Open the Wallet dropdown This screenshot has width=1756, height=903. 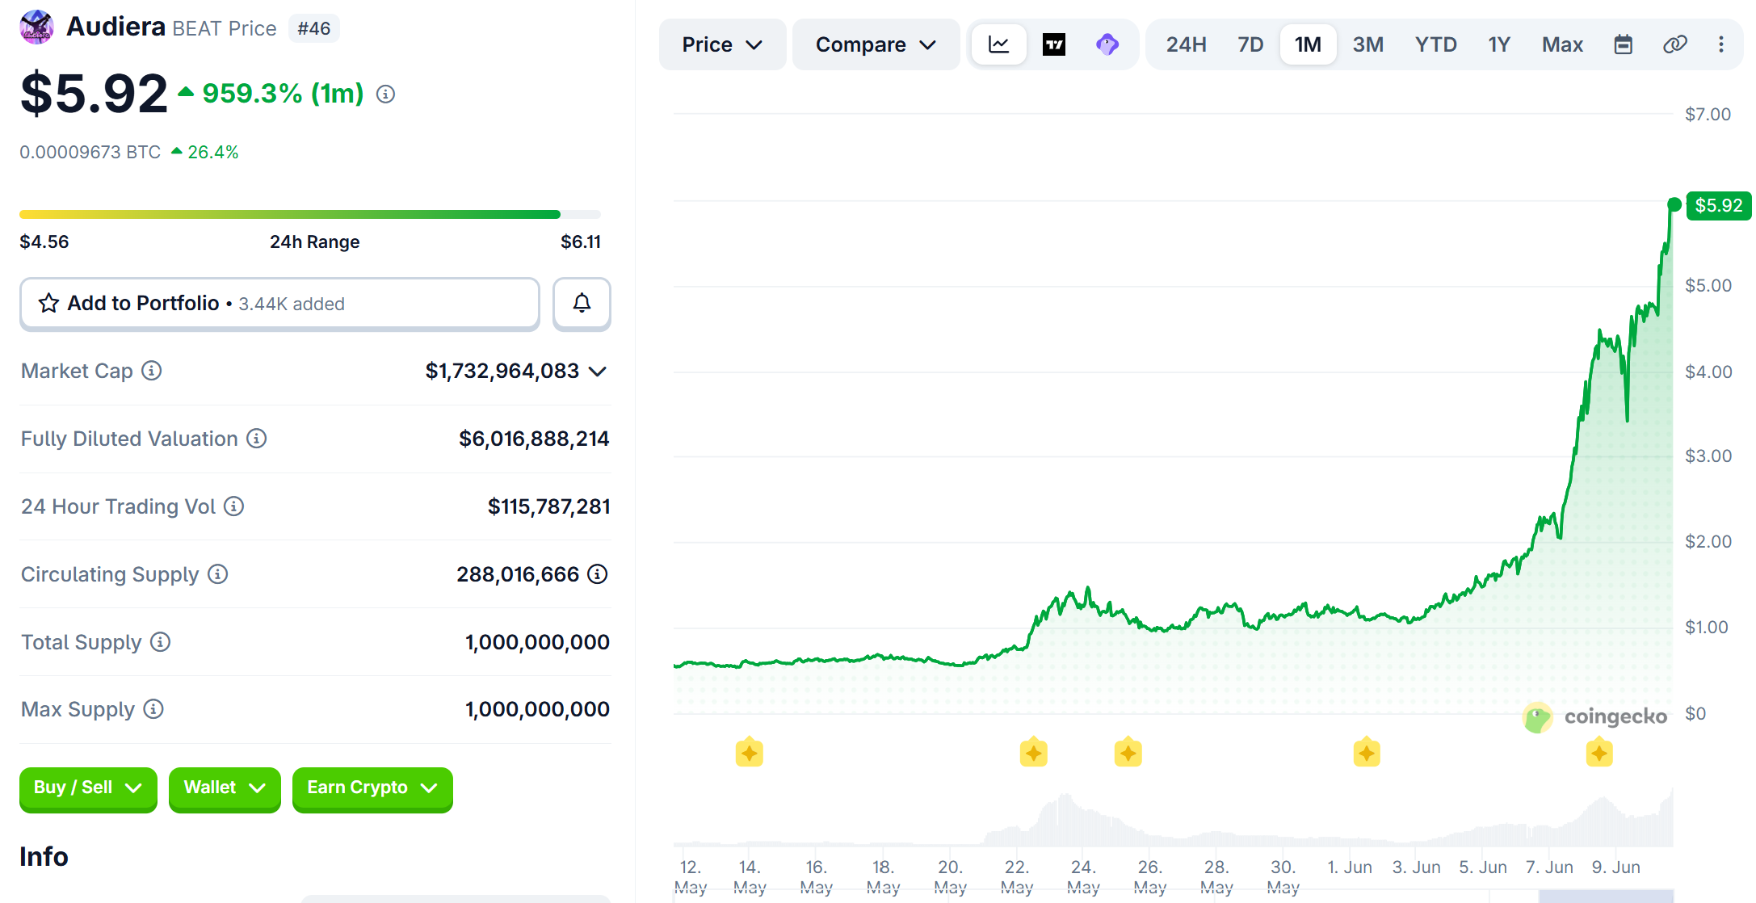225,788
